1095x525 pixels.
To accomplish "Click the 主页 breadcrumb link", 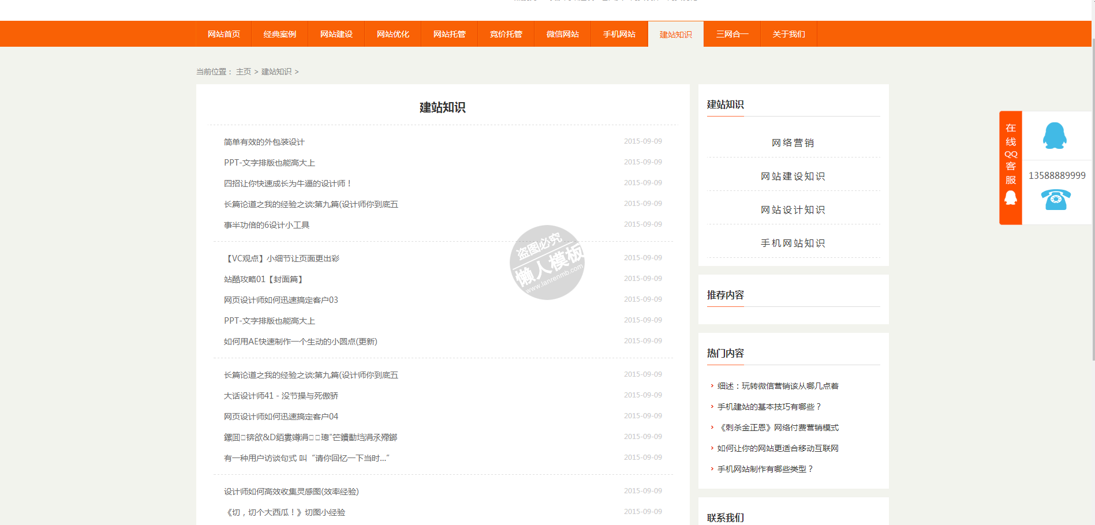I will 244,72.
